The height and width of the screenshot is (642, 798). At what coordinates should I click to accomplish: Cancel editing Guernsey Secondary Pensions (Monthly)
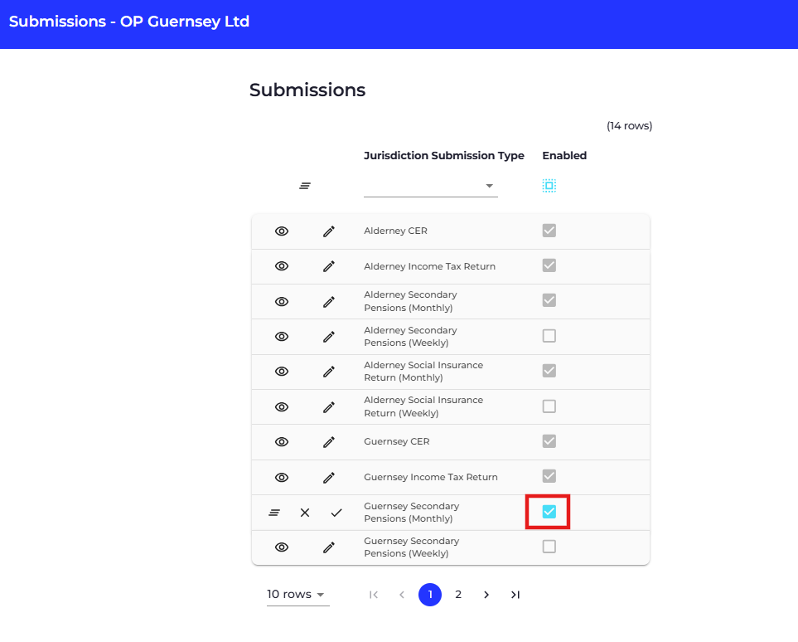pyautogui.click(x=305, y=513)
